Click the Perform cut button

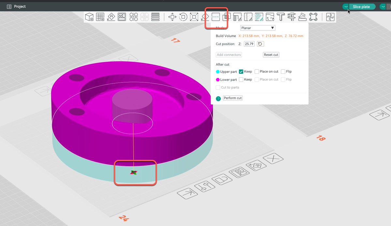(x=233, y=98)
